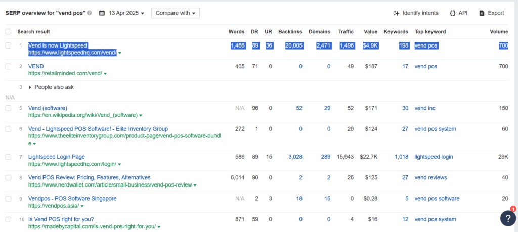This screenshot has height=232, width=518.
Task: Open the arrow menu beside theeliteinventorygroup URL
Action: pyautogui.click(x=34, y=144)
